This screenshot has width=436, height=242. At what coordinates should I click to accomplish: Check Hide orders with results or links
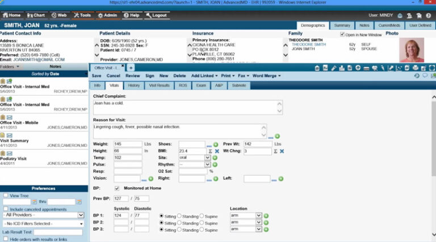(6, 239)
